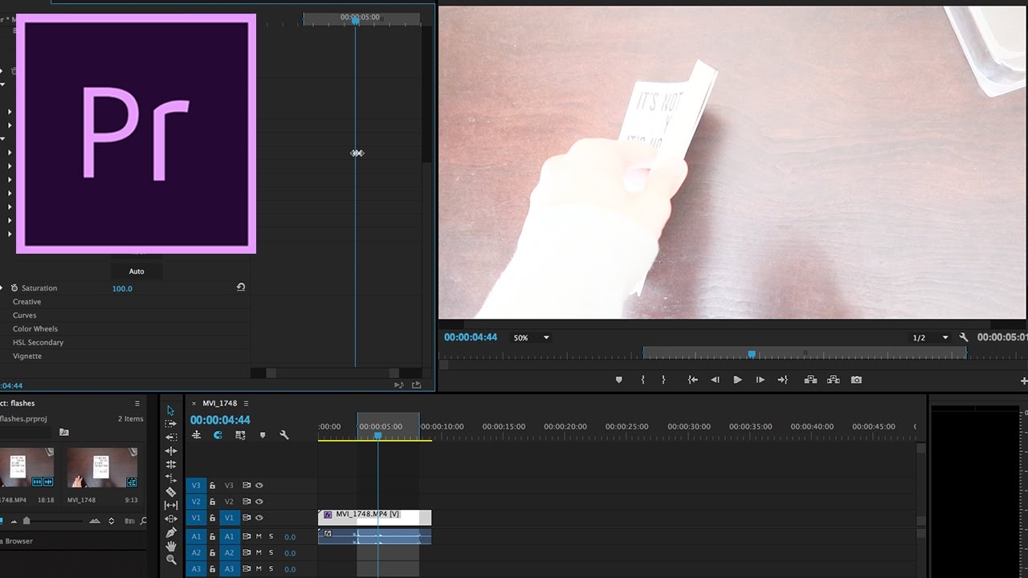1028x578 pixels.
Task: Select the Rolling Edit tool
Action: (171, 465)
